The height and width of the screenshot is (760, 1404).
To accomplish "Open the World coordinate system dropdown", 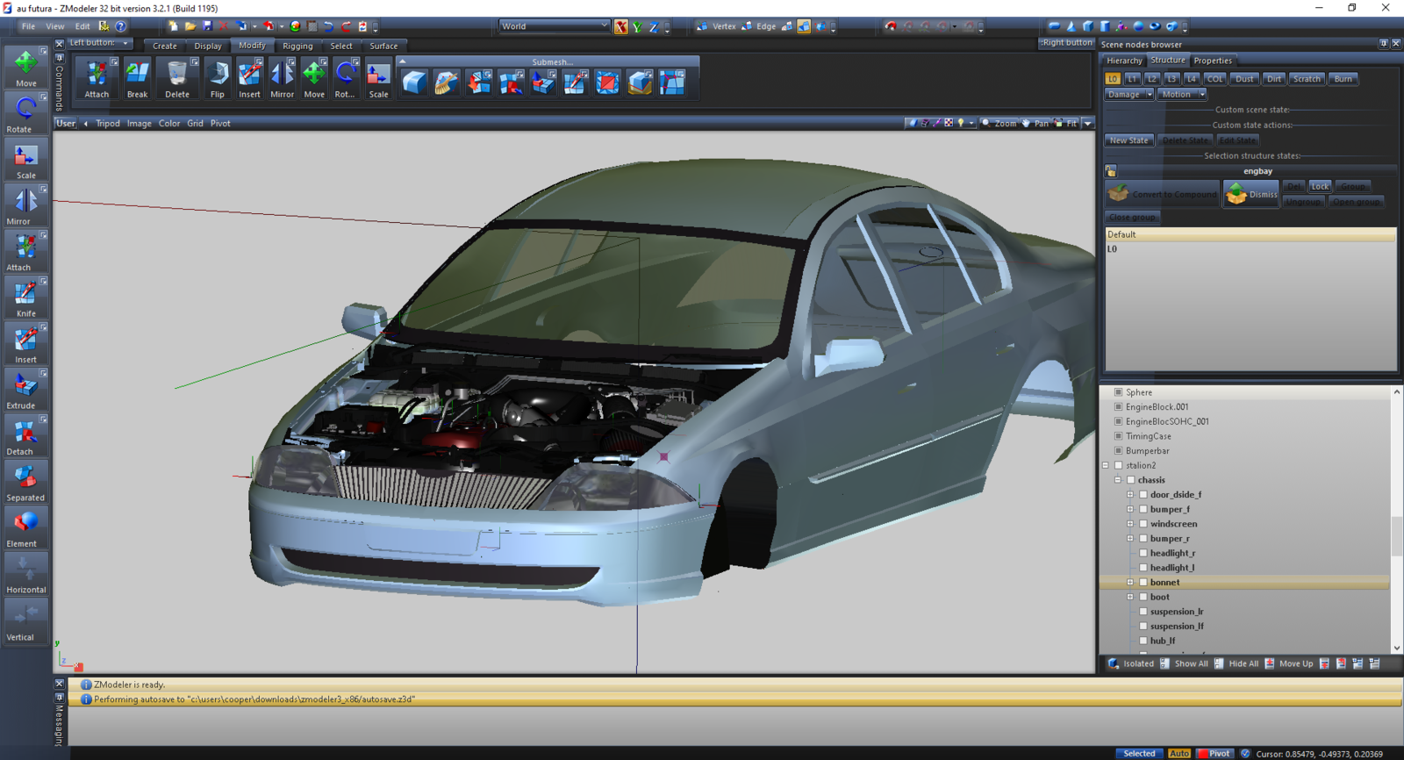I will coord(554,26).
